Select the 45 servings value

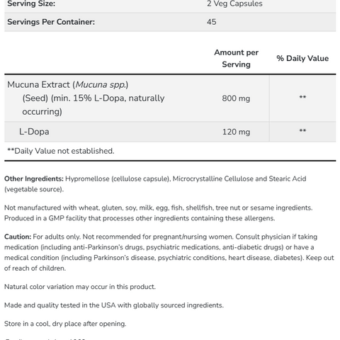click(x=212, y=22)
